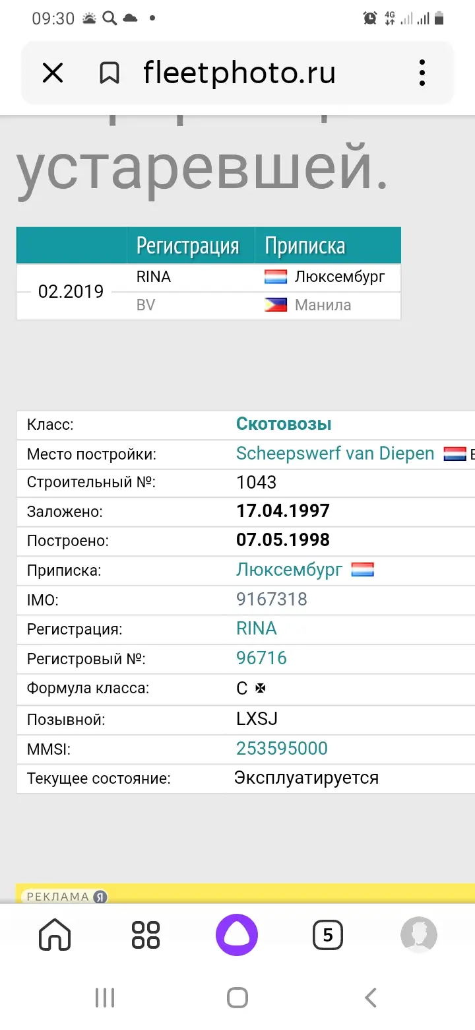Tap the fleetphoto.ru address bar
This screenshot has width=475, height=1030.
pyautogui.click(x=239, y=73)
